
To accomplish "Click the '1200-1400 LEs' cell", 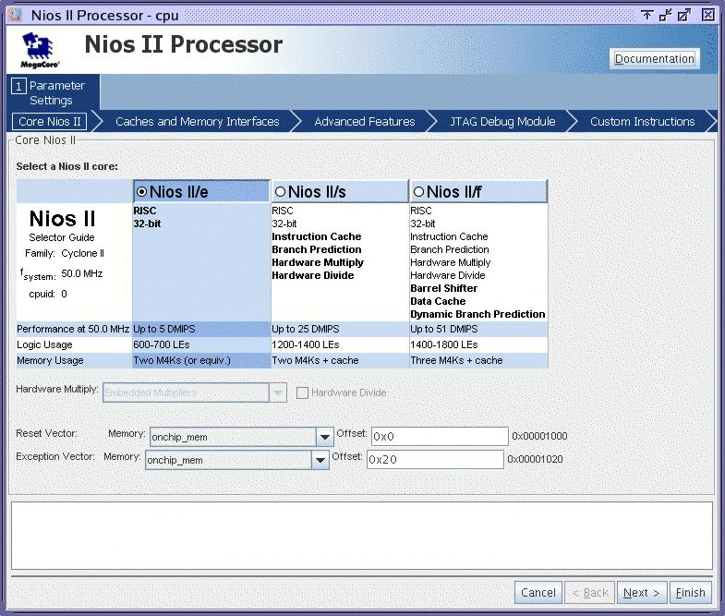I will (x=340, y=344).
